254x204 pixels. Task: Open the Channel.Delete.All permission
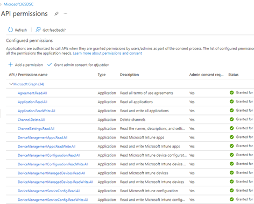31,120
